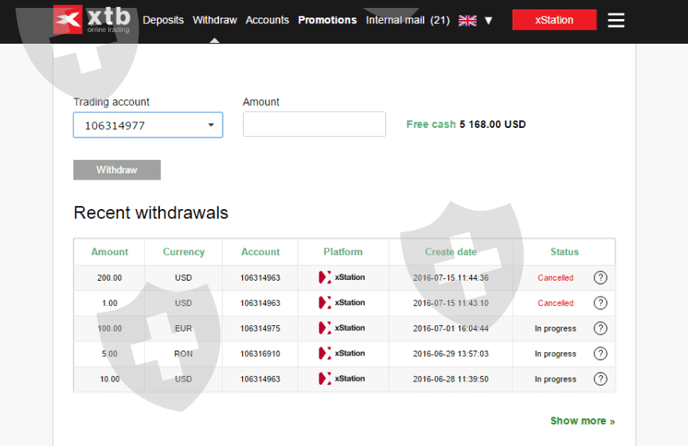Expand the language selector arrow

tap(488, 21)
